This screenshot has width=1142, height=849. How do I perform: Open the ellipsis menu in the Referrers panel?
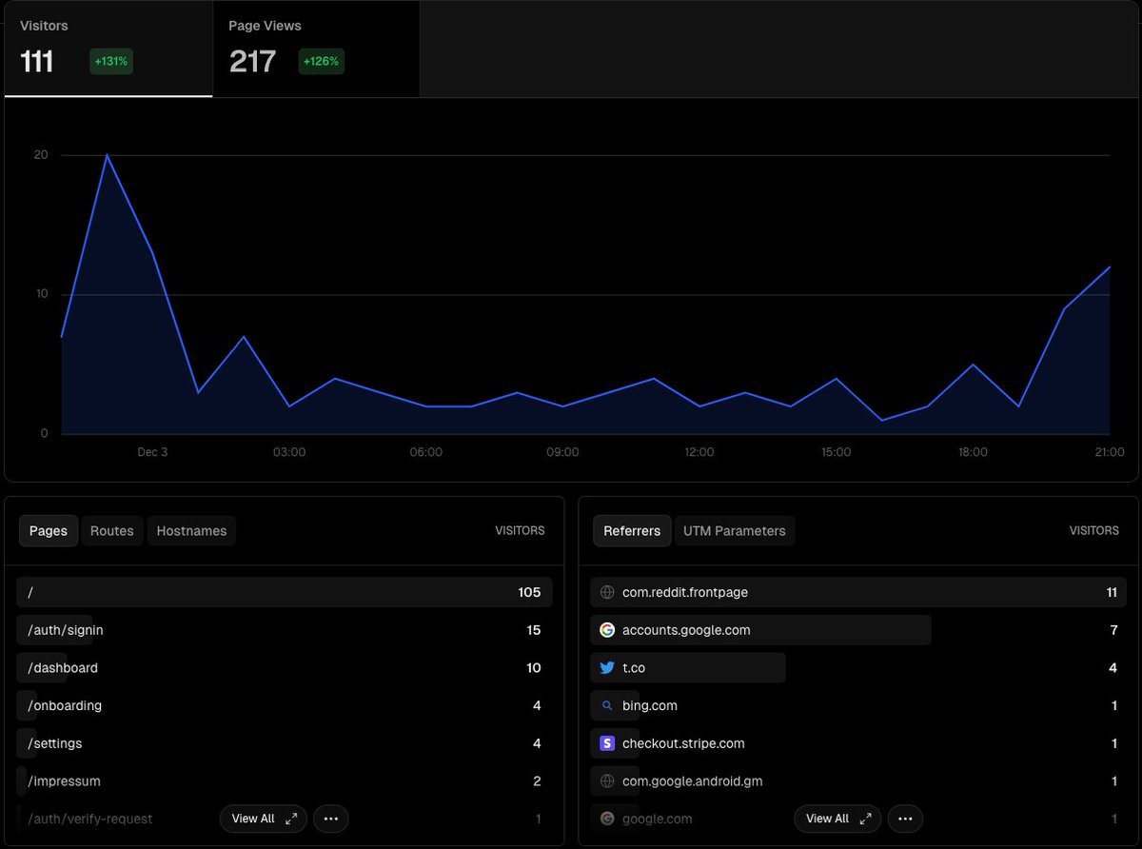pyautogui.click(x=905, y=819)
